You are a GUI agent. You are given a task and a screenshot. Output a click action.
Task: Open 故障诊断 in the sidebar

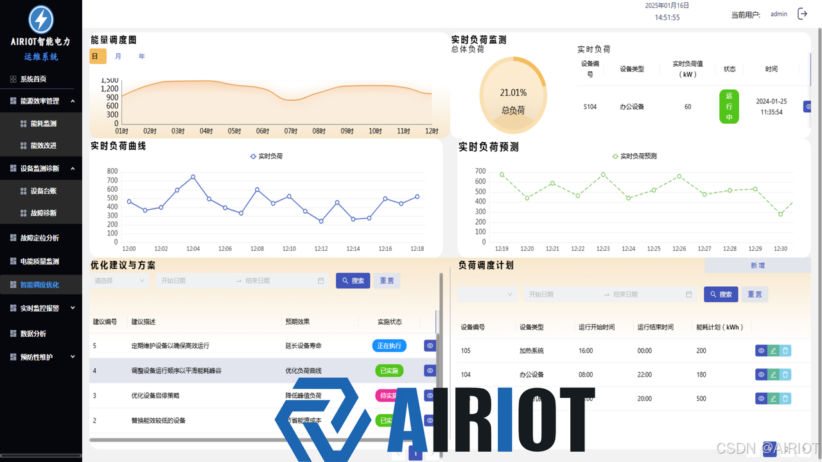(41, 213)
